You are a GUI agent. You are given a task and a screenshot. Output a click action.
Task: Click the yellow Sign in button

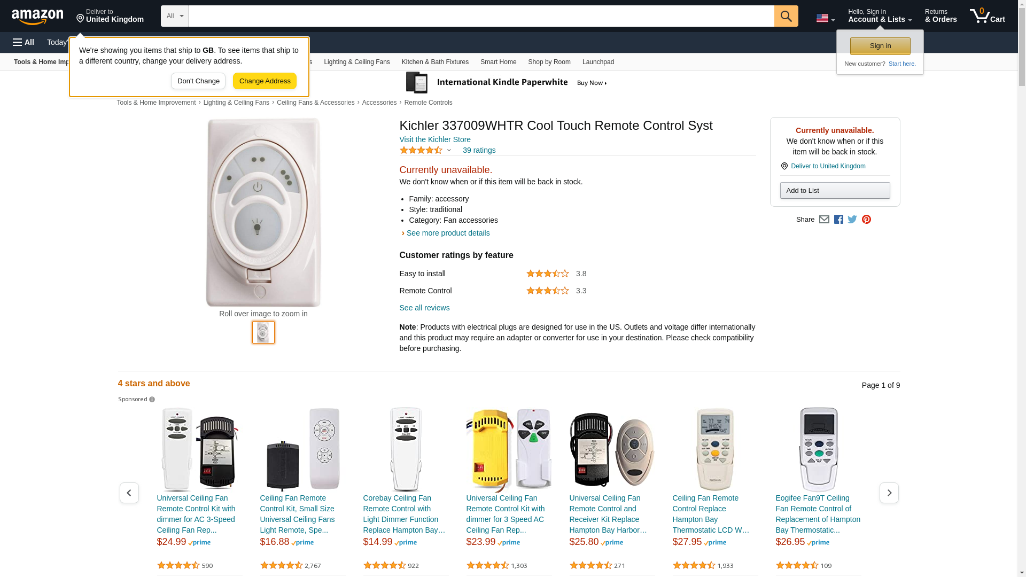[880, 46]
